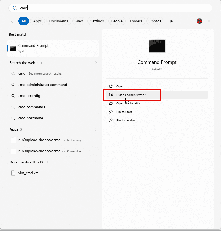This screenshot has height=231, width=221.
Task: Expand the Apps results section
Action: pyautogui.click(x=96, y=129)
